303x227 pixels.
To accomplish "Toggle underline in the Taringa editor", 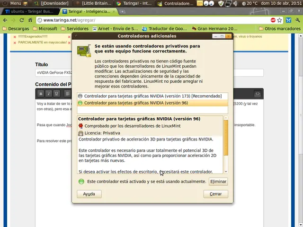I will [x=56, y=94].
